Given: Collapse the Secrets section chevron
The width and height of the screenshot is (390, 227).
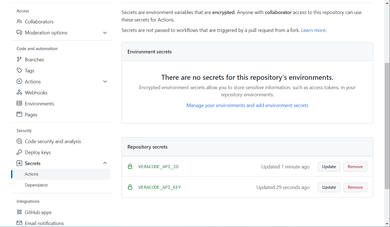Looking at the screenshot, I should (105, 163).
